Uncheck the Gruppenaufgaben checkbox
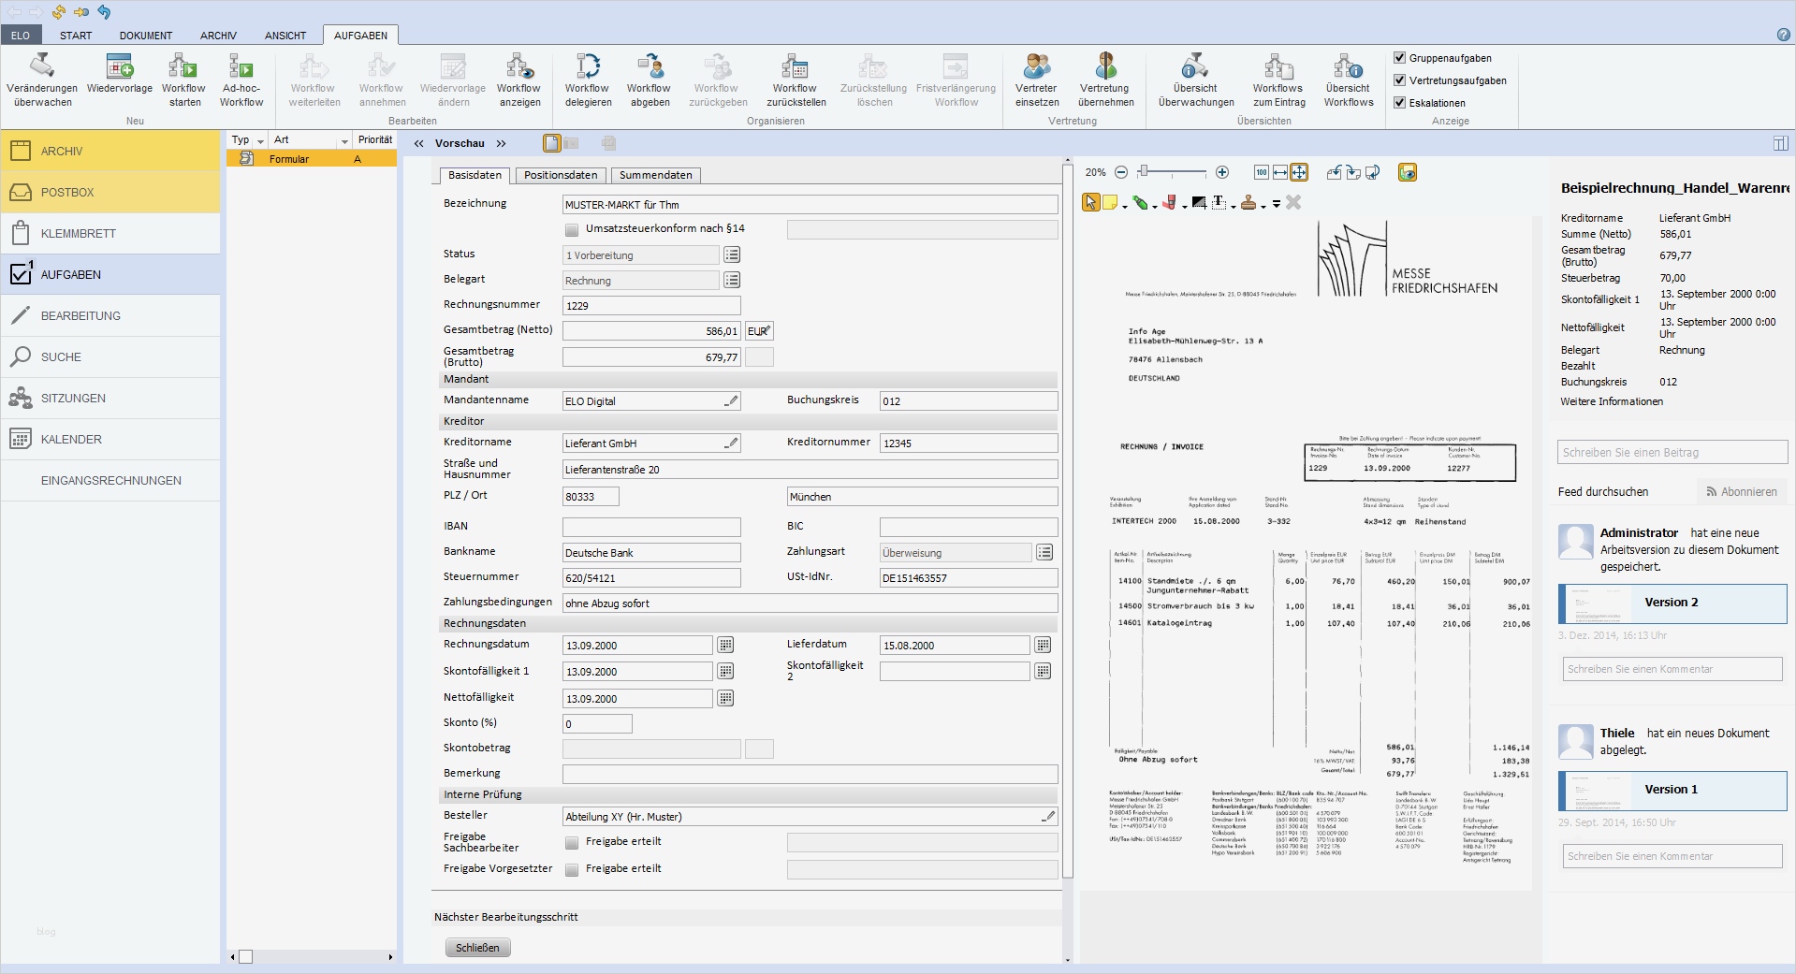 click(1400, 58)
